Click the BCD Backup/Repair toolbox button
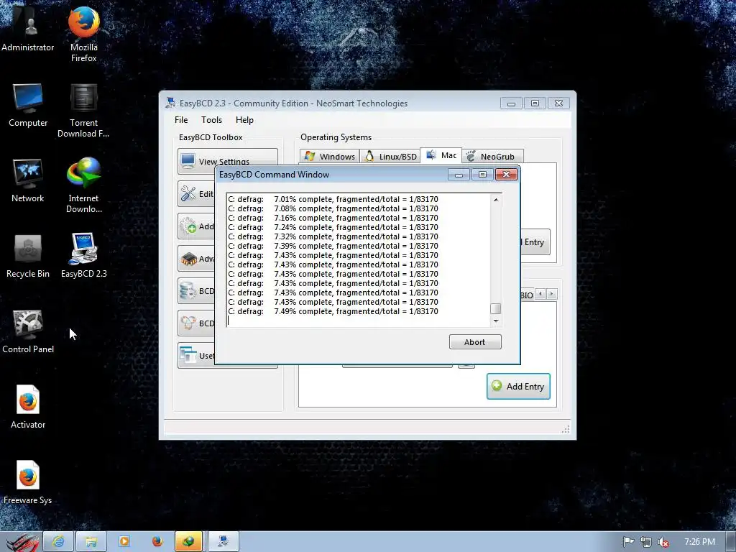Viewport: 736px width, 552px height. (x=196, y=291)
